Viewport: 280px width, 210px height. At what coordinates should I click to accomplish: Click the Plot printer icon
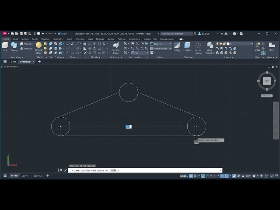click(38, 34)
